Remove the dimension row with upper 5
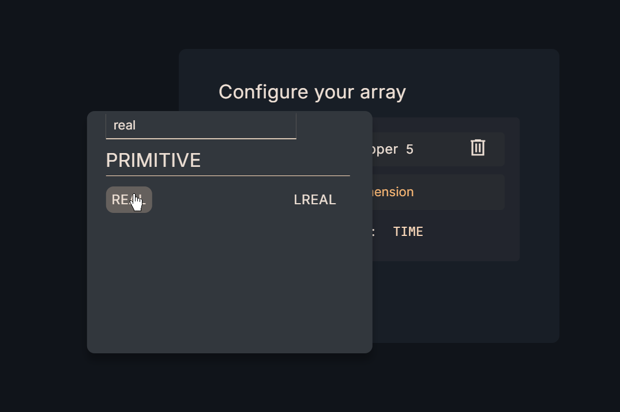 [478, 148]
